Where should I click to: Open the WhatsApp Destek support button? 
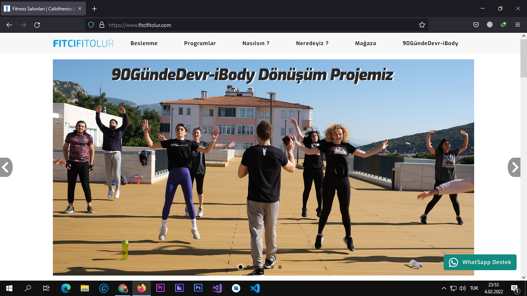pyautogui.click(x=480, y=262)
